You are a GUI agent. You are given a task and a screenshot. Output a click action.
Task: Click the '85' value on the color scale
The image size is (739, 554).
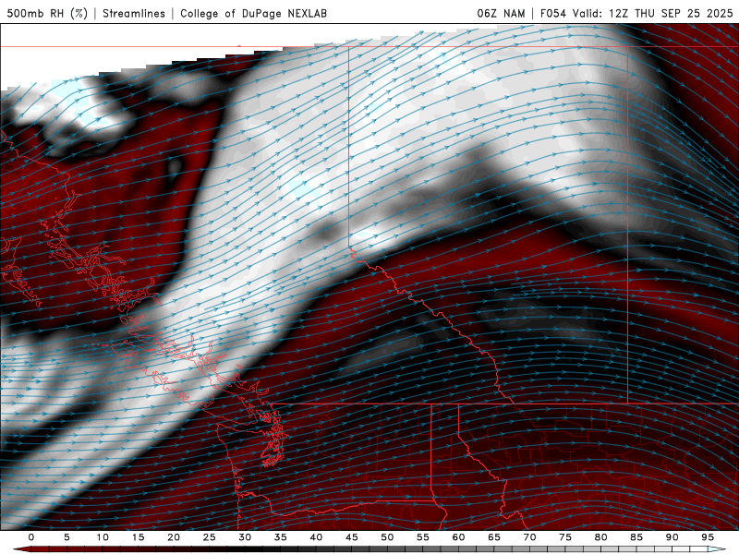636,537
